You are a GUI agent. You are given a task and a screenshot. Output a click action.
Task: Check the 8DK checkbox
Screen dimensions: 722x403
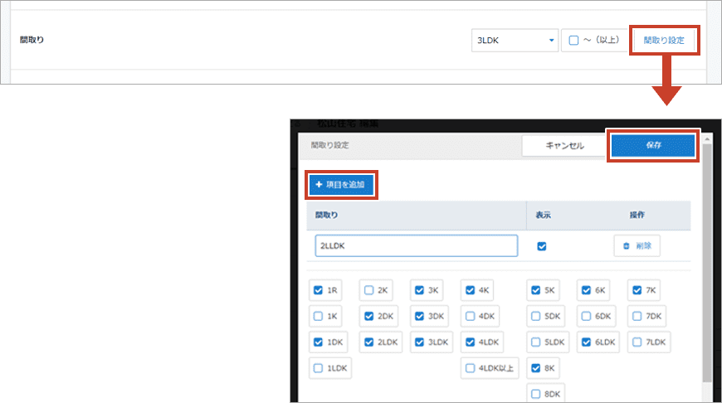536,393
